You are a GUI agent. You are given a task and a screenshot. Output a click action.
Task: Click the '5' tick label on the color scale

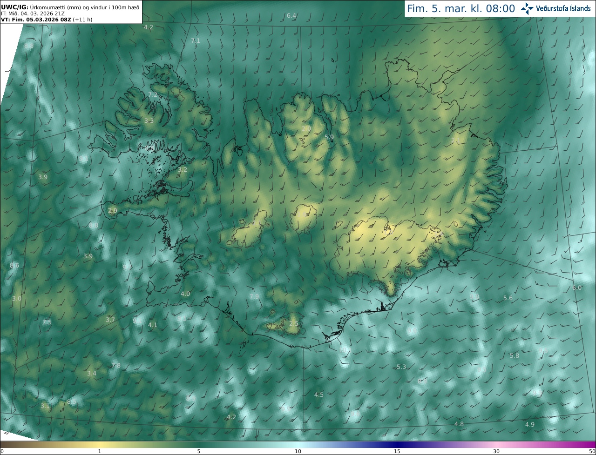[x=199, y=451]
